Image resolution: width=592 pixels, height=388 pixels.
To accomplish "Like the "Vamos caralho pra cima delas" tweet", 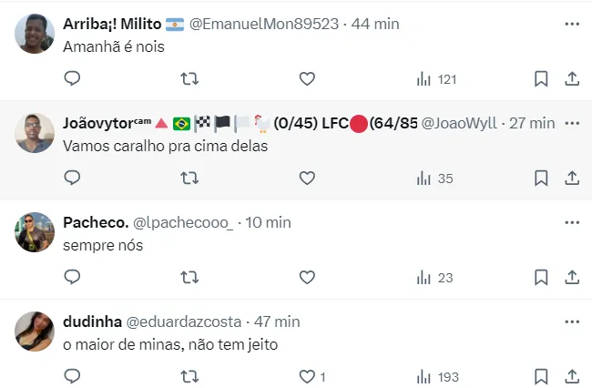I will (x=307, y=179).
